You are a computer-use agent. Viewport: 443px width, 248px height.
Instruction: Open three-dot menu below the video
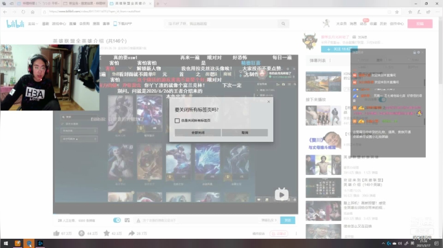(x=296, y=233)
